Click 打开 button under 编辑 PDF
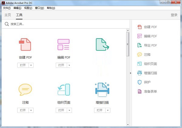Screen dimensions: 182x128 61,65
